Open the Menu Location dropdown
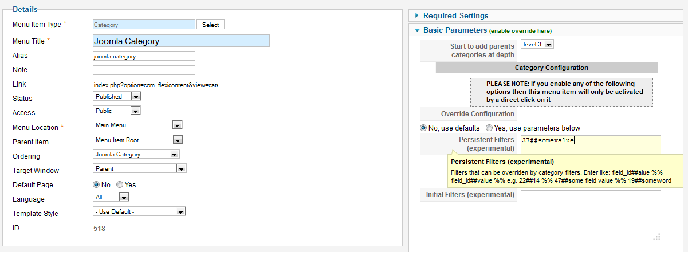Viewport: 688px width, 275px height. point(137,125)
